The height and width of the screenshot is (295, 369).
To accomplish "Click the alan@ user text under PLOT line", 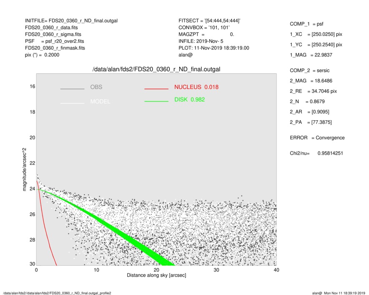I will coord(186,55).
